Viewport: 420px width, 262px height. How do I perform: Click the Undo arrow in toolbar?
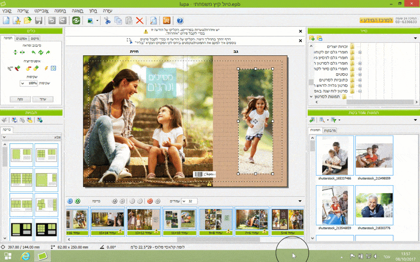[52, 20]
